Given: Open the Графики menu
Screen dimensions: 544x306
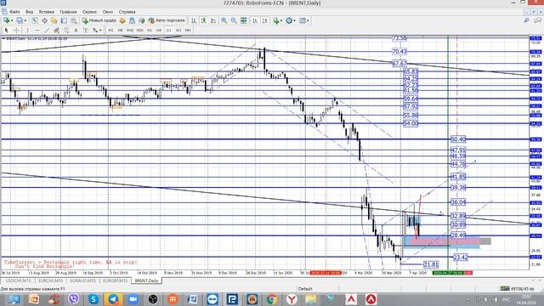Looking at the screenshot, I should (68, 11).
